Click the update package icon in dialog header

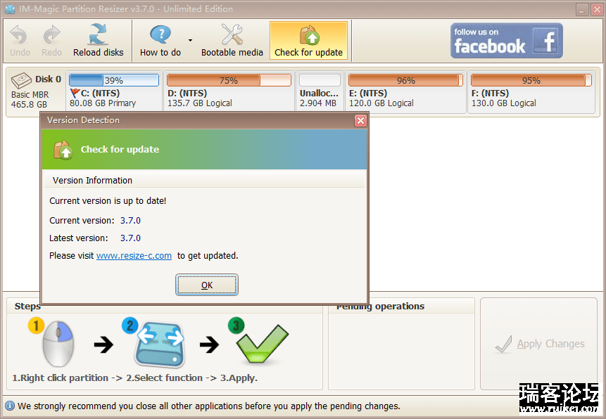coord(63,150)
